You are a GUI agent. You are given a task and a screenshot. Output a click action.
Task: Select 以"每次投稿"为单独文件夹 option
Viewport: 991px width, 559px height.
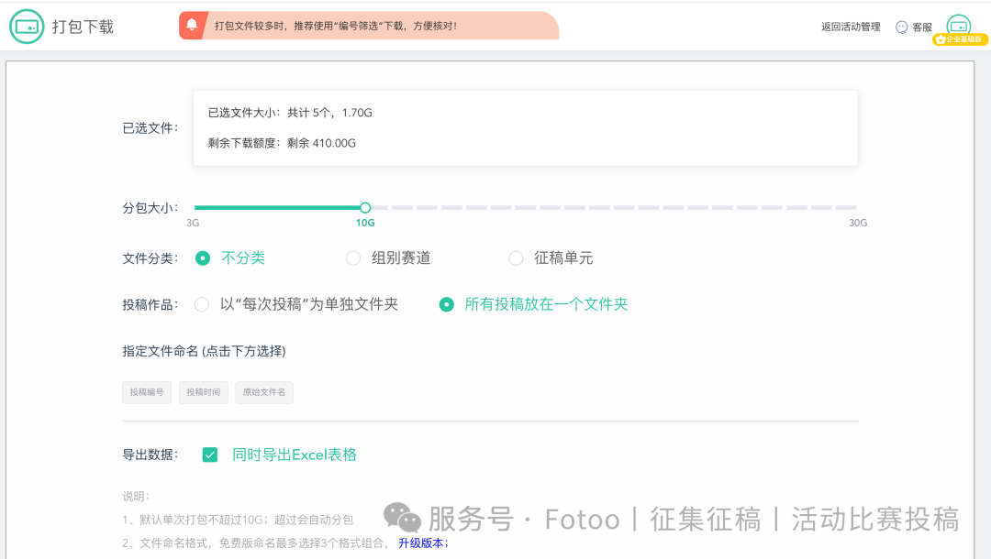[202, 304]
